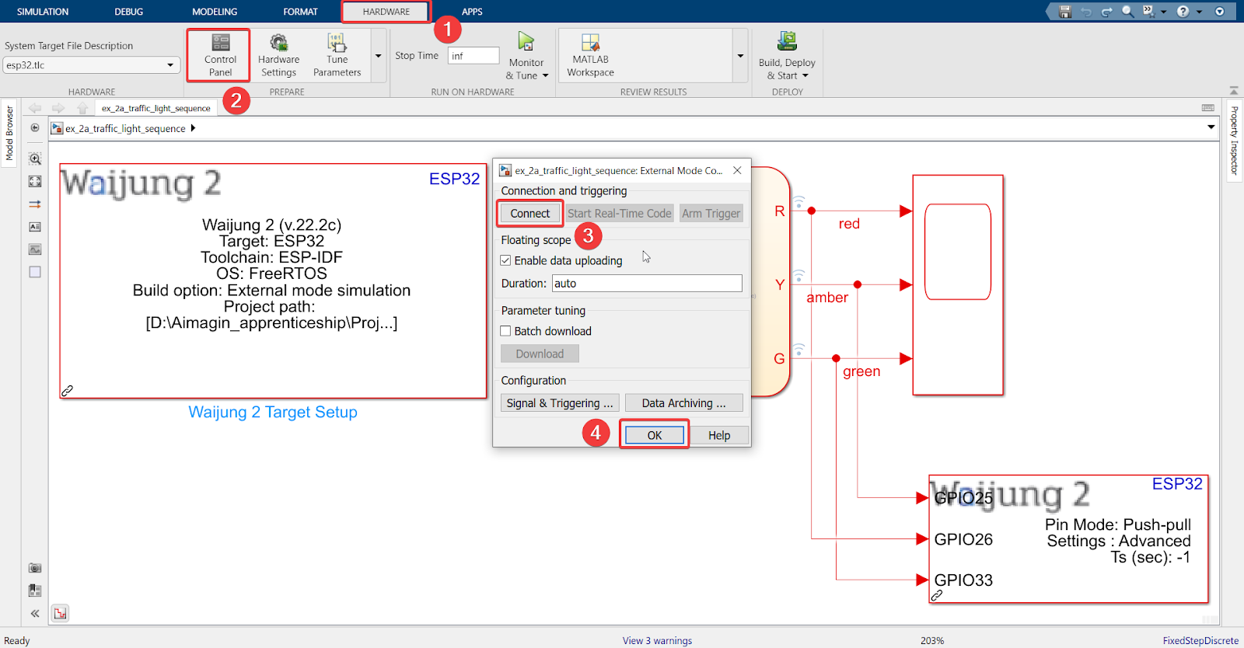Open Monitor & Tune dropdown arrow

point(546,75)
